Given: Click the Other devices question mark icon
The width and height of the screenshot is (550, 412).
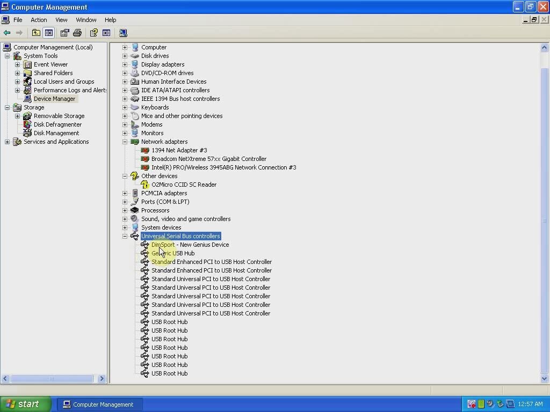Looking at the screenshot, I should click(134, 176).
